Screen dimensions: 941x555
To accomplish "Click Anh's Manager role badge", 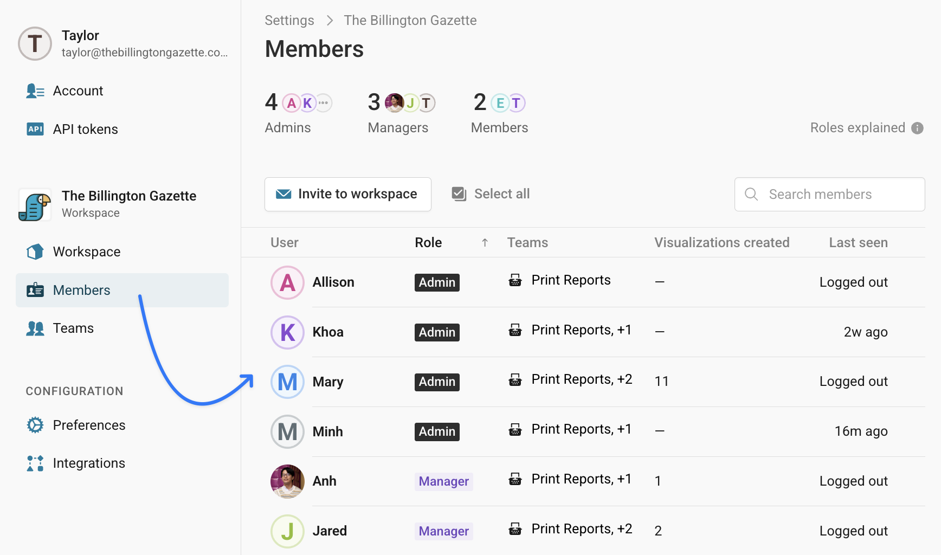I will tap(443, 481).
